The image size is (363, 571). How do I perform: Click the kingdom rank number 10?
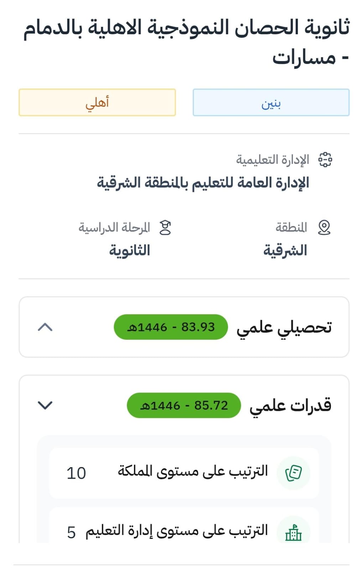pyautogui.click(x=76, y=473)
